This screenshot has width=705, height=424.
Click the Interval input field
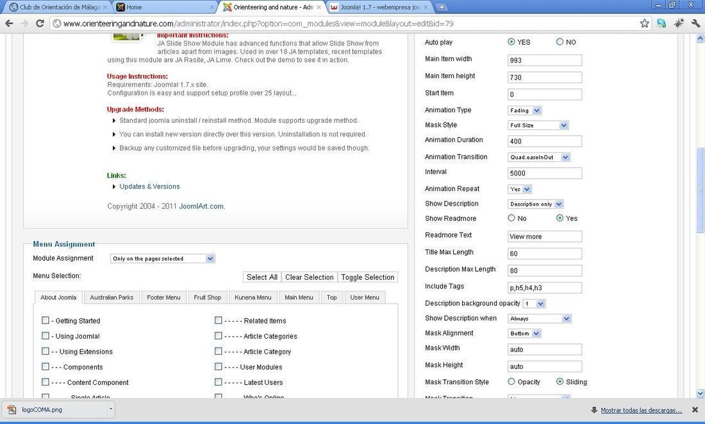pyautogui.click(x=545, y=173)
